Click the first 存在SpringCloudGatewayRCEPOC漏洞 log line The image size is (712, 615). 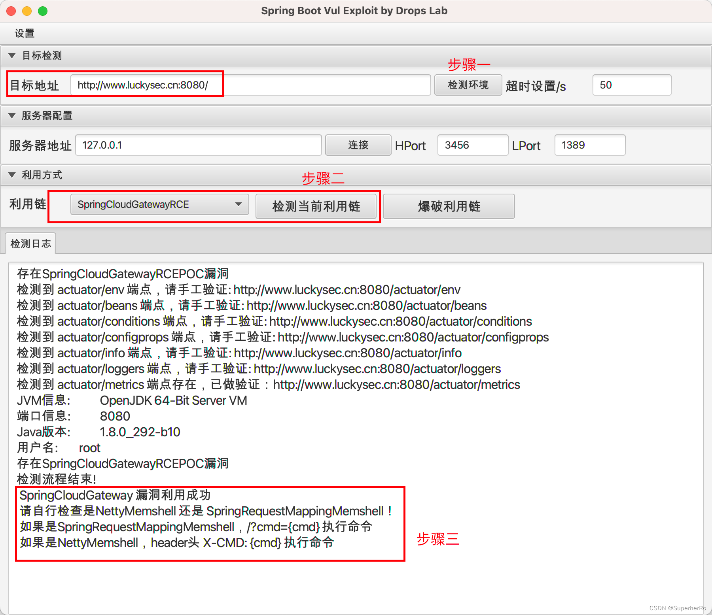coord(123,274)
